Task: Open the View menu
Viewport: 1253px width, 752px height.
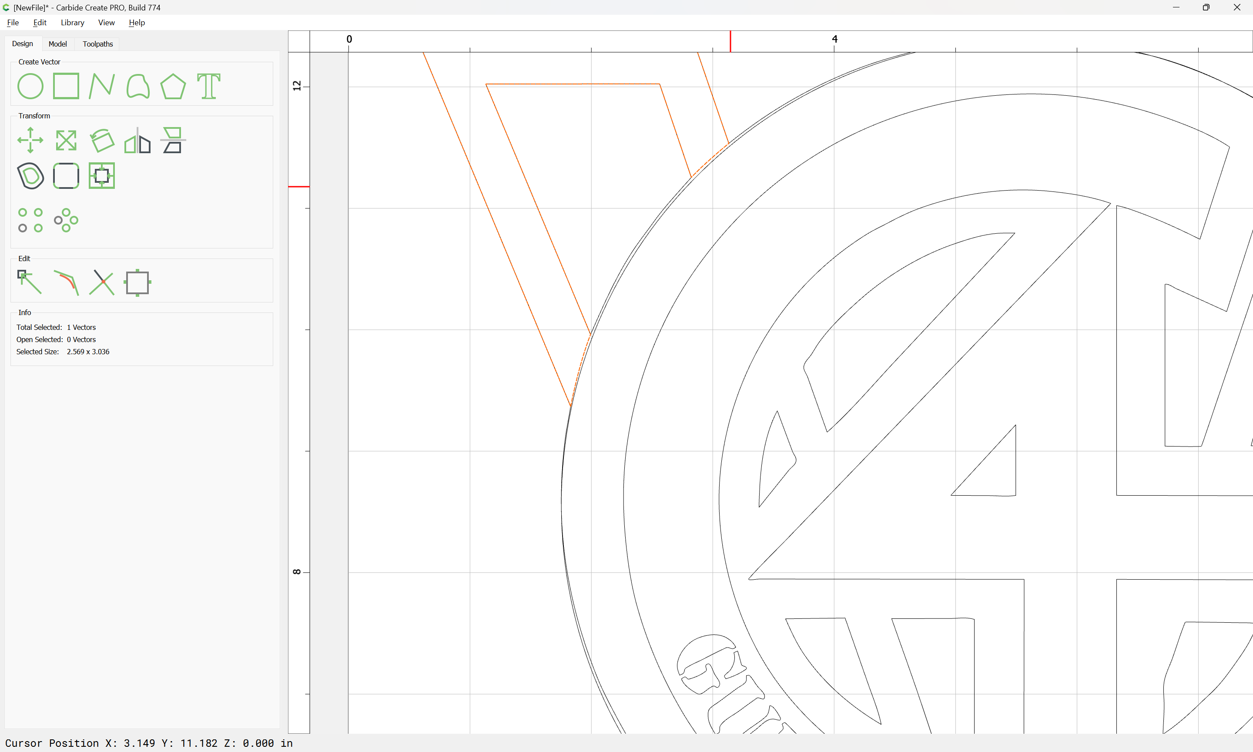Action: [106, 23]
